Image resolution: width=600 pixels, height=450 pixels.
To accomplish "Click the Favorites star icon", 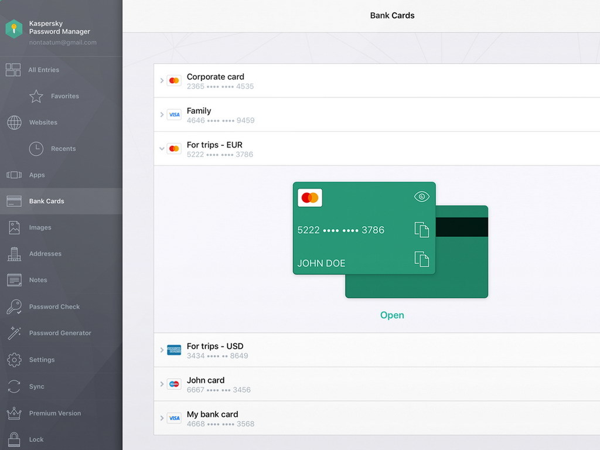I will pos(36,97).
